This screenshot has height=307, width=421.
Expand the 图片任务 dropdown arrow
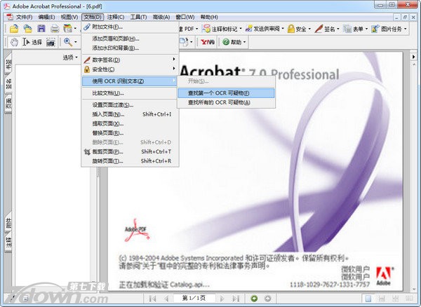tap(405, 29)
